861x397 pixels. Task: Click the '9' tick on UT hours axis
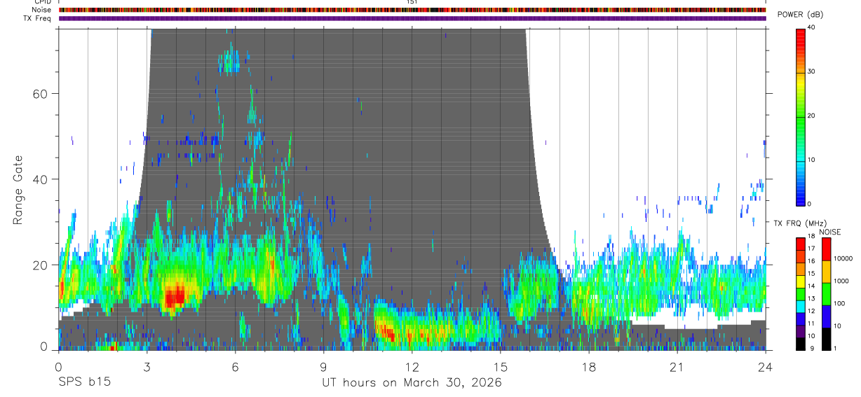point(323,367)
